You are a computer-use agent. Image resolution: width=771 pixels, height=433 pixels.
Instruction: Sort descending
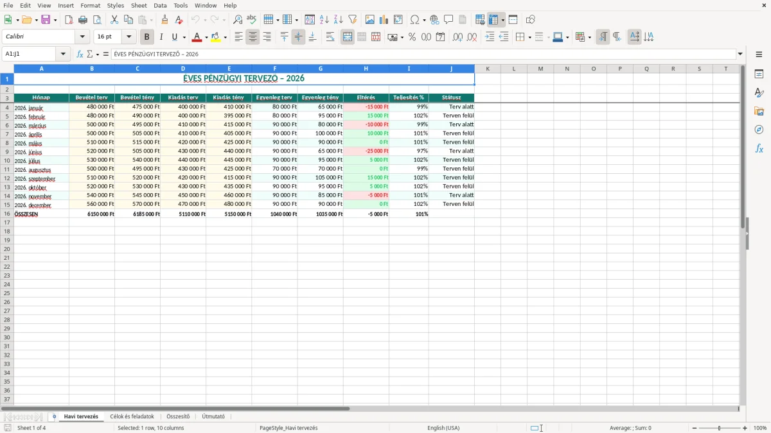pos(339,20)
